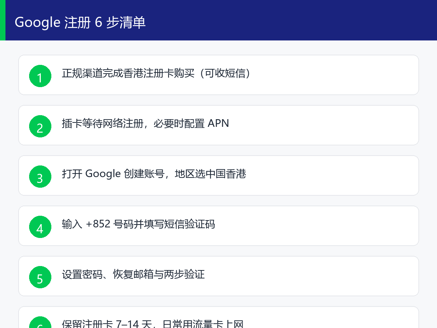Click the green step 3 number badge
437x328 pixels.
tap(40, 177)
